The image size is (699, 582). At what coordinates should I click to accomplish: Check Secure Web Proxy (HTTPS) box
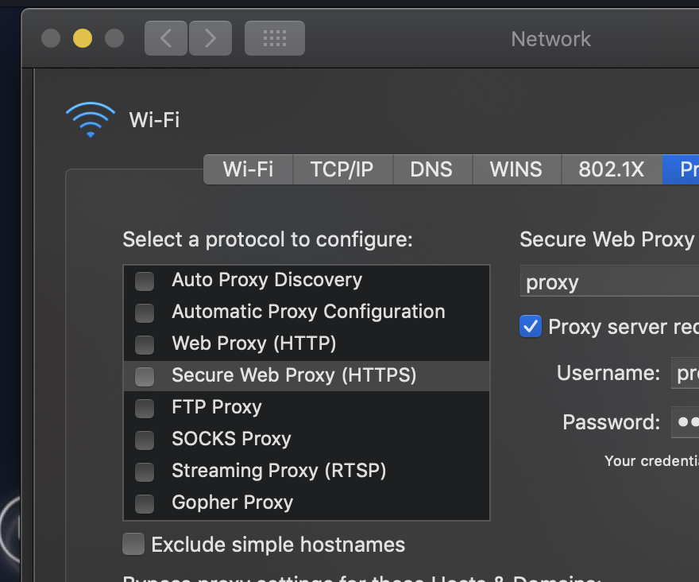click(x=145, y=376)
